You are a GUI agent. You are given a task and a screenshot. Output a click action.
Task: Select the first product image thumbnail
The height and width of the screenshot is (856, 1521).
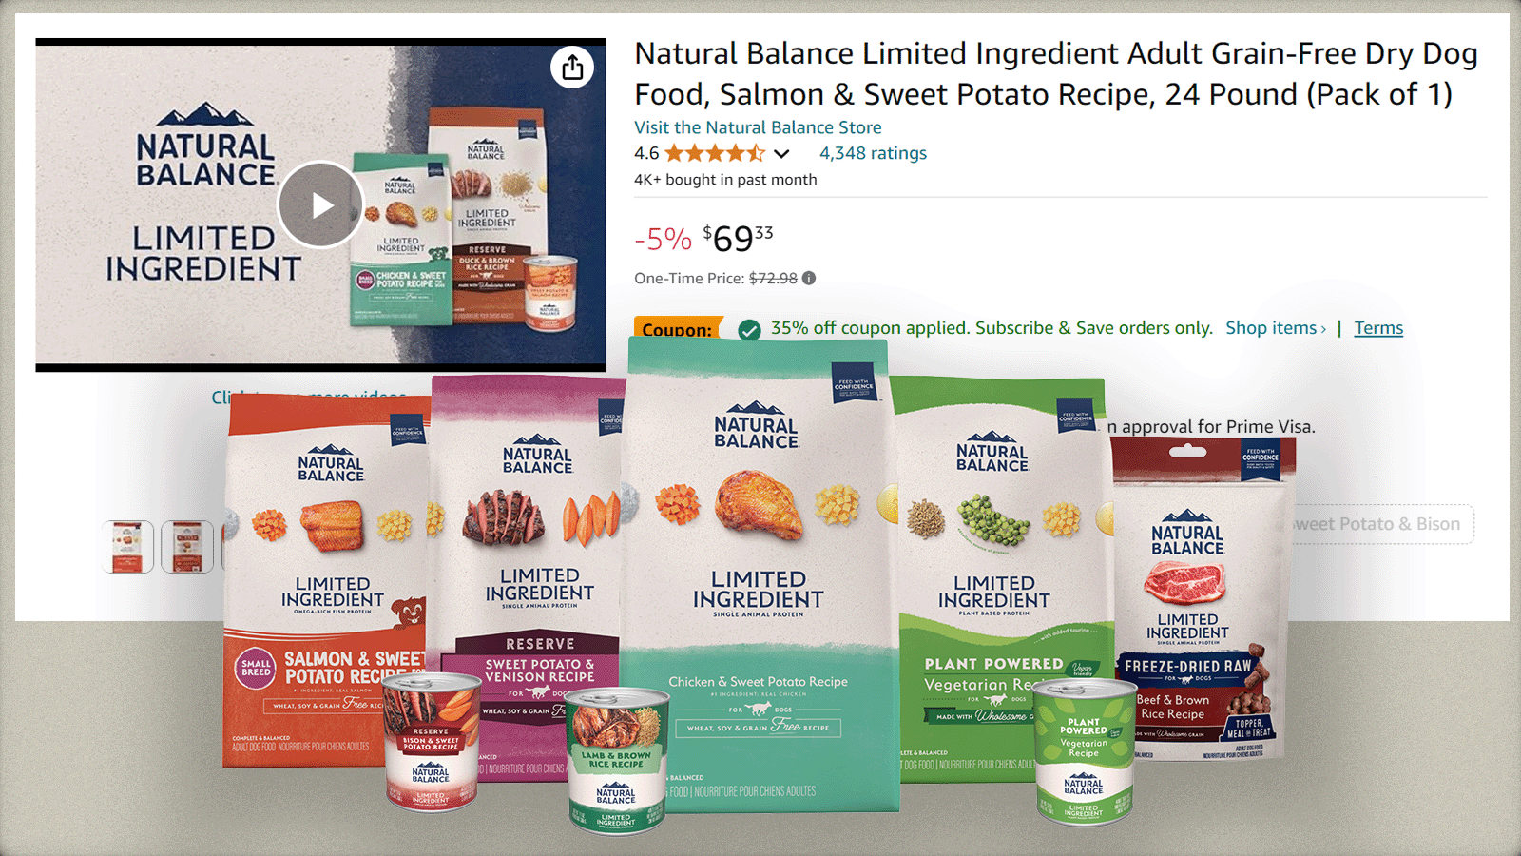point(127,547)
